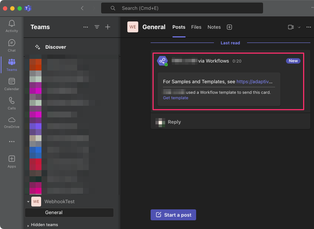This screenshot has width=314, height=229.
Task: Switch to the Notes tab
Action: point(214,27)
